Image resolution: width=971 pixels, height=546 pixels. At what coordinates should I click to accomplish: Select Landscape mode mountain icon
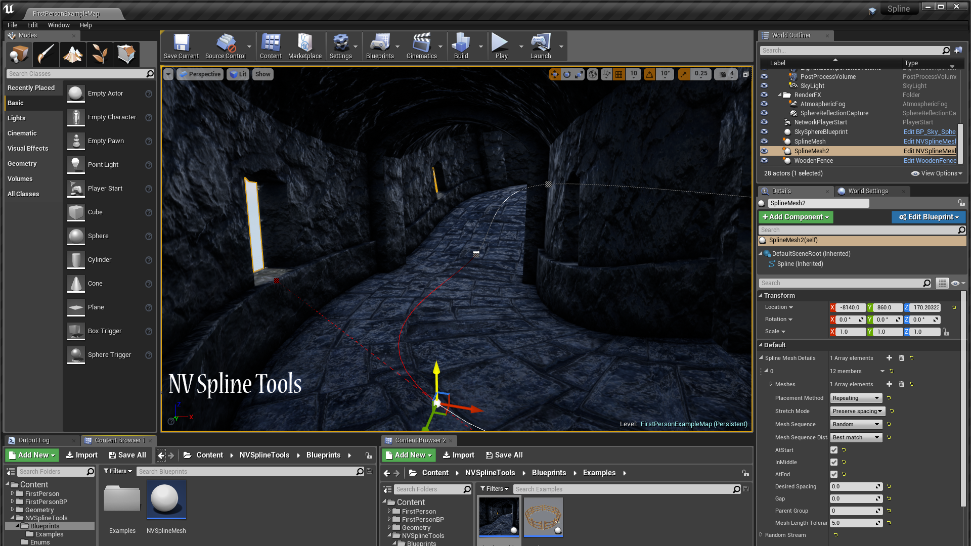click(73, 54)
